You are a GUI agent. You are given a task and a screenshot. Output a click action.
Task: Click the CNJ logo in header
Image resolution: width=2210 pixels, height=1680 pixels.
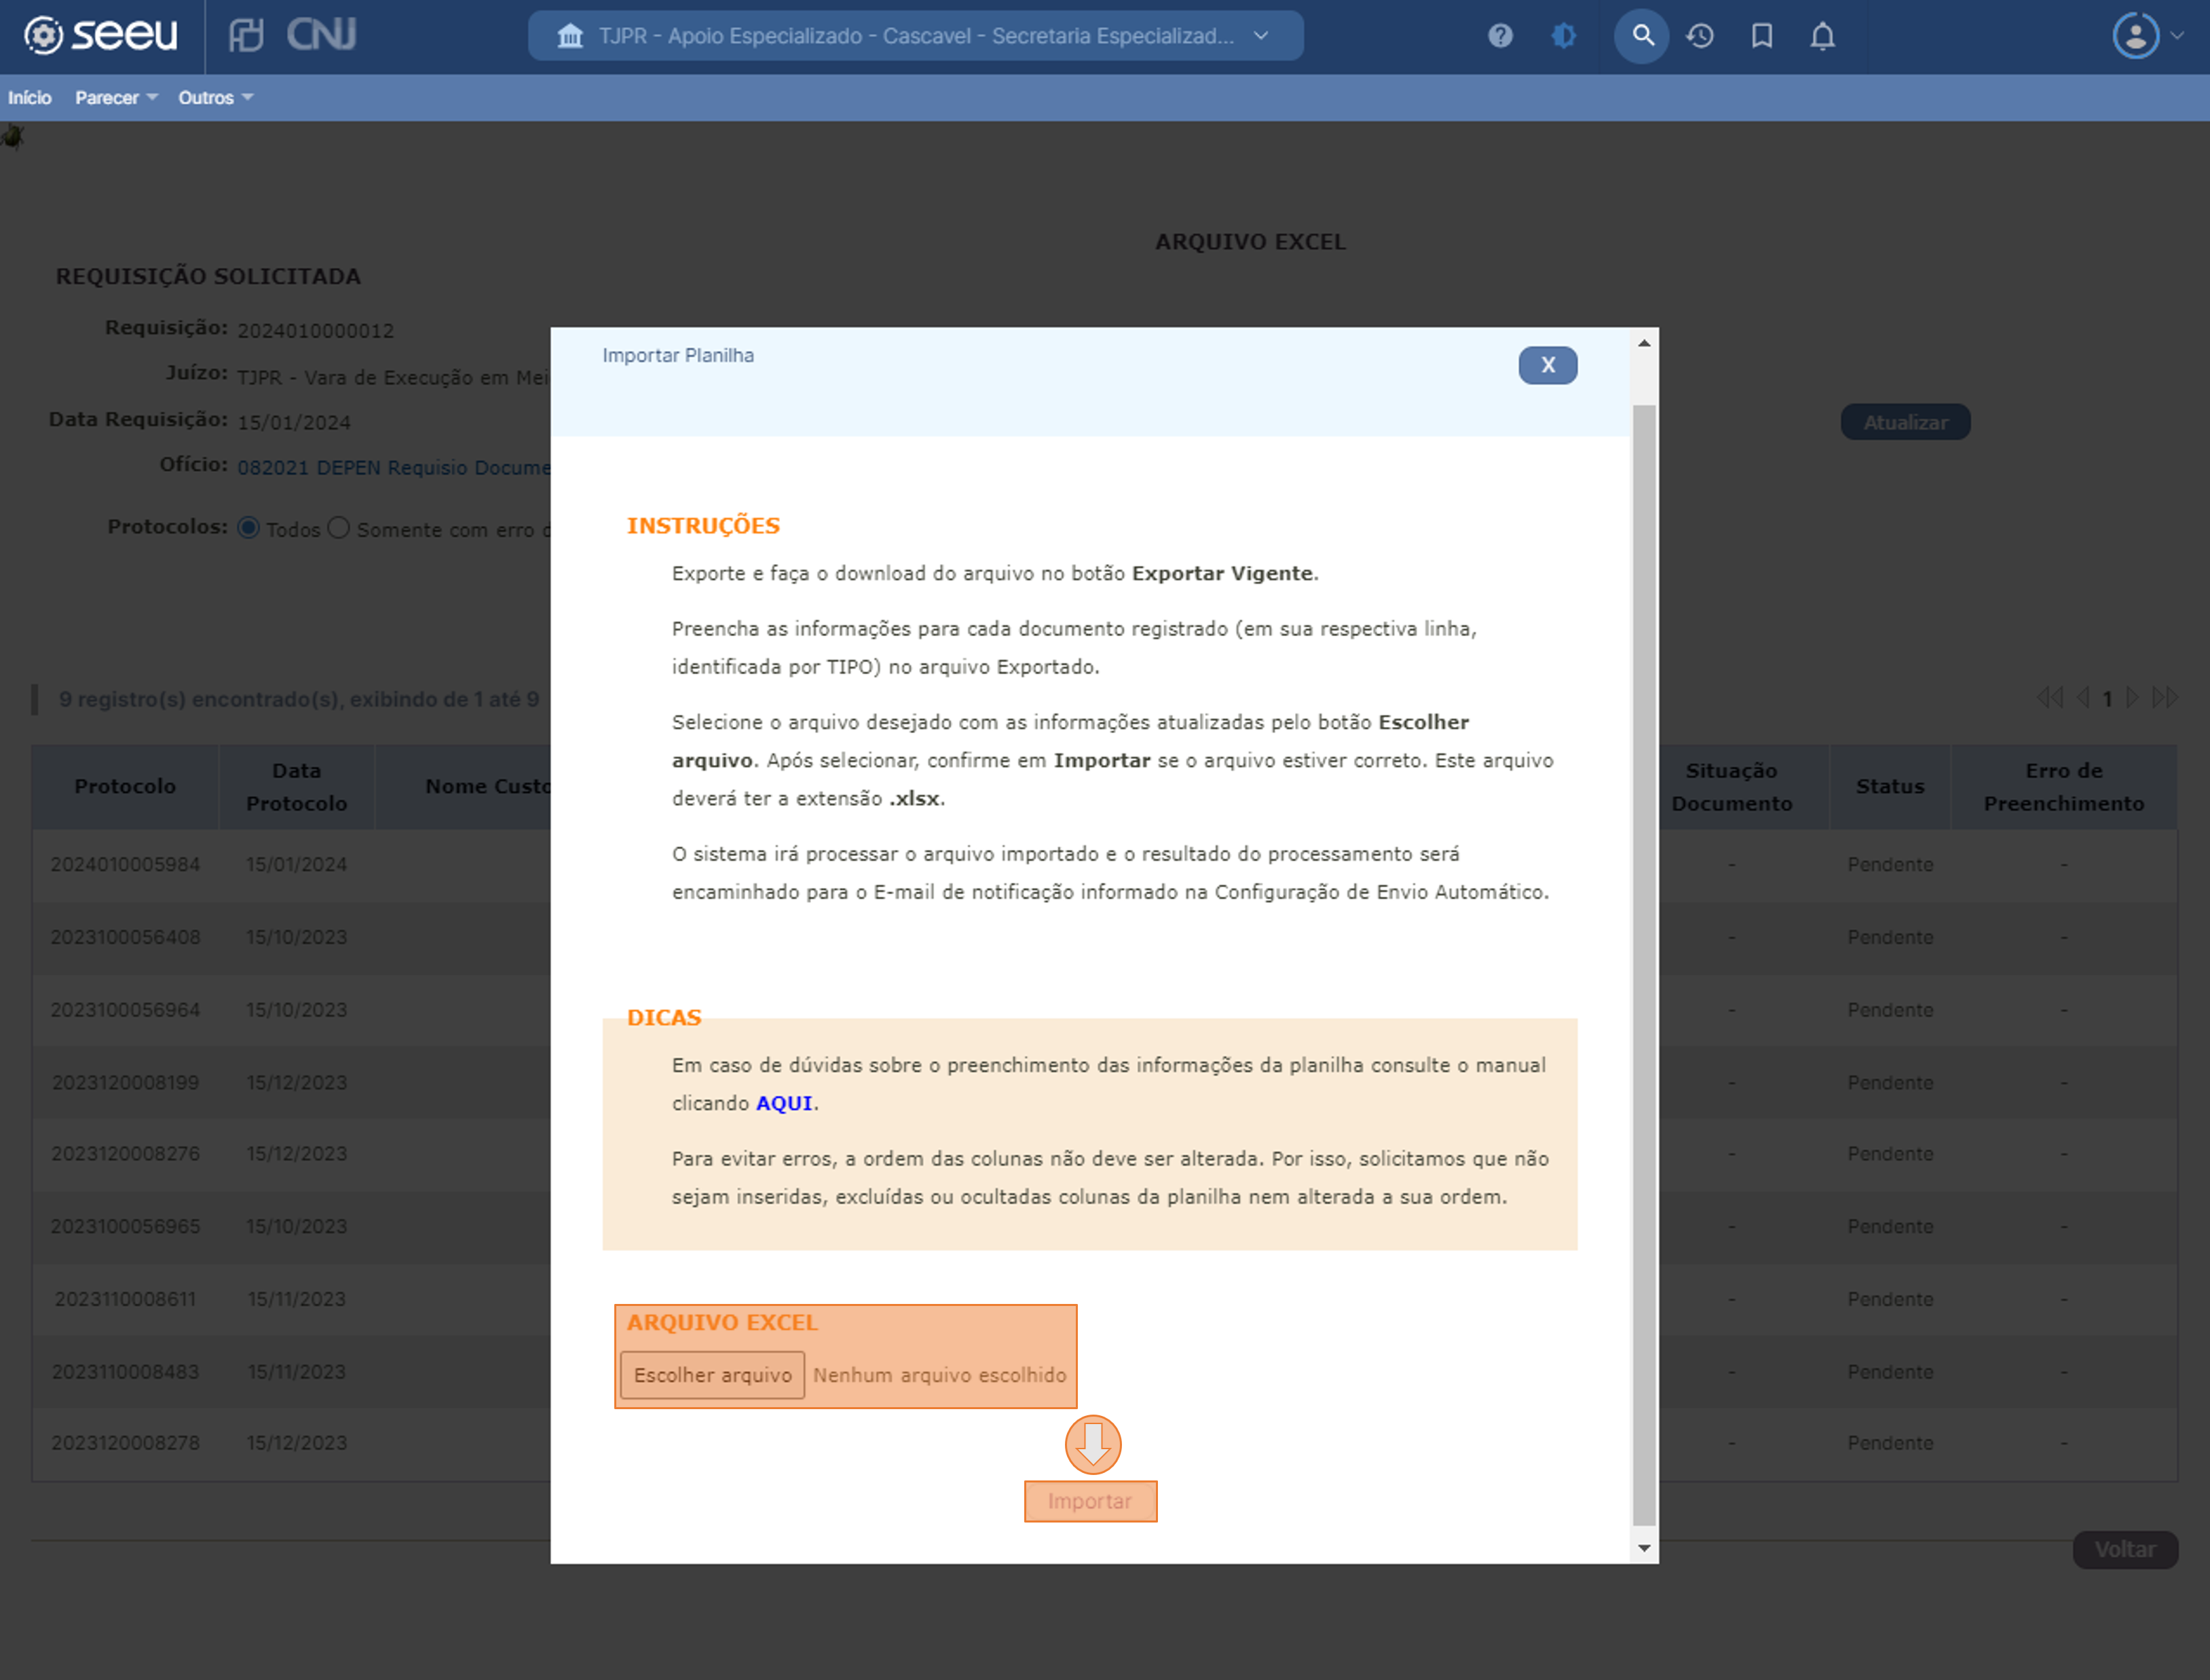coord(321,35)
